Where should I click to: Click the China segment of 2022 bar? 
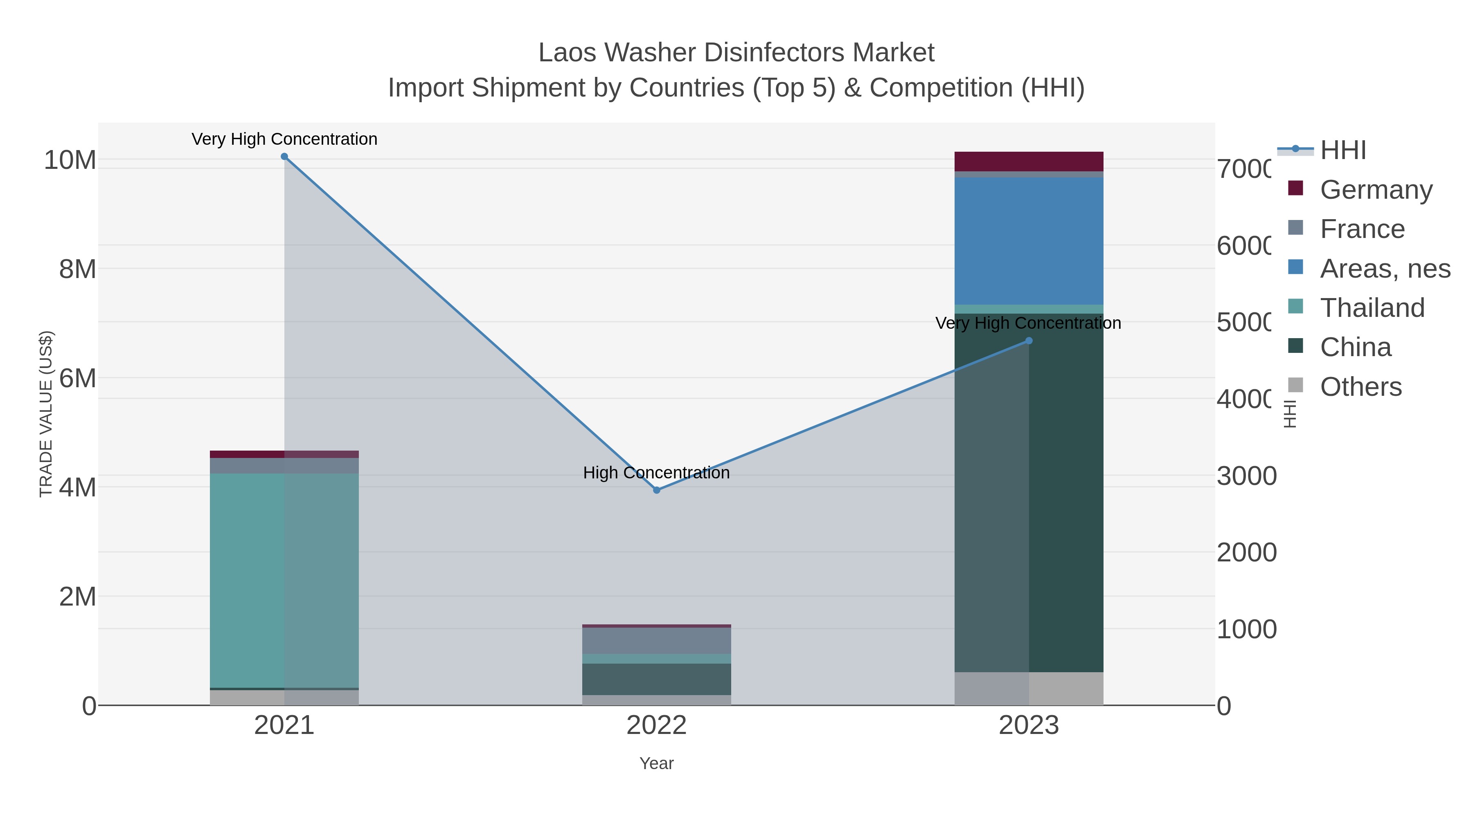pos(656,680)
